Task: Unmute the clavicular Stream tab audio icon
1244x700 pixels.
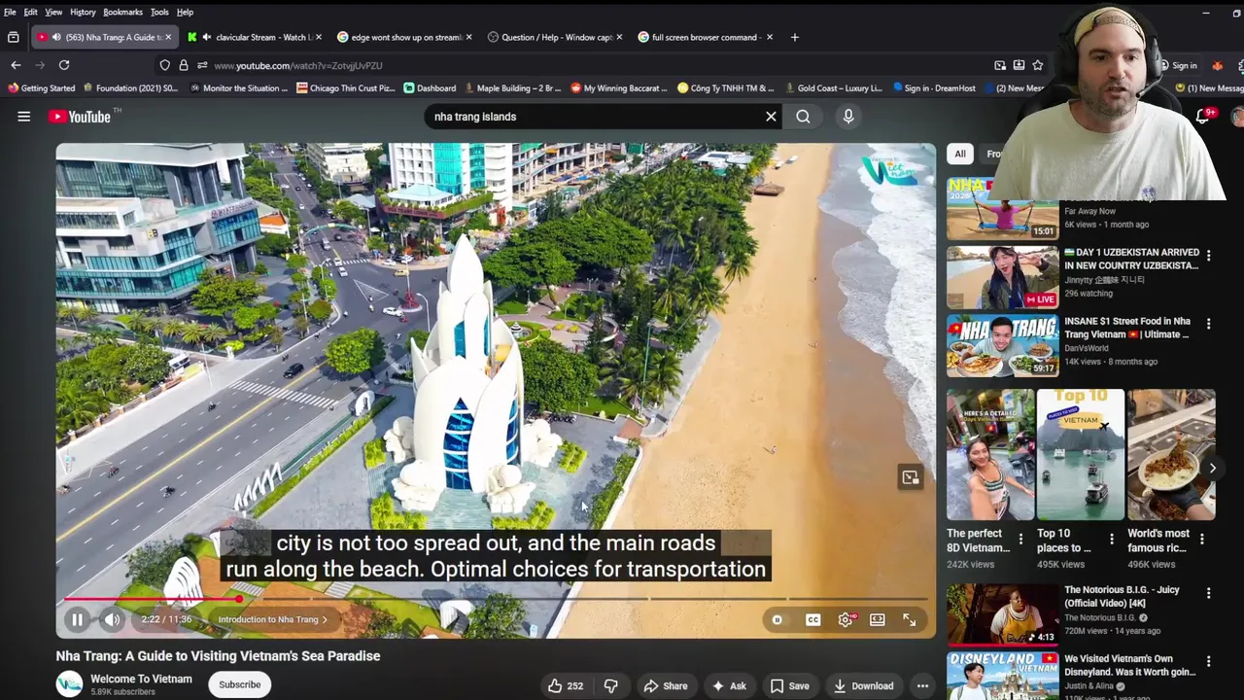Action: (x=207, y=37)
